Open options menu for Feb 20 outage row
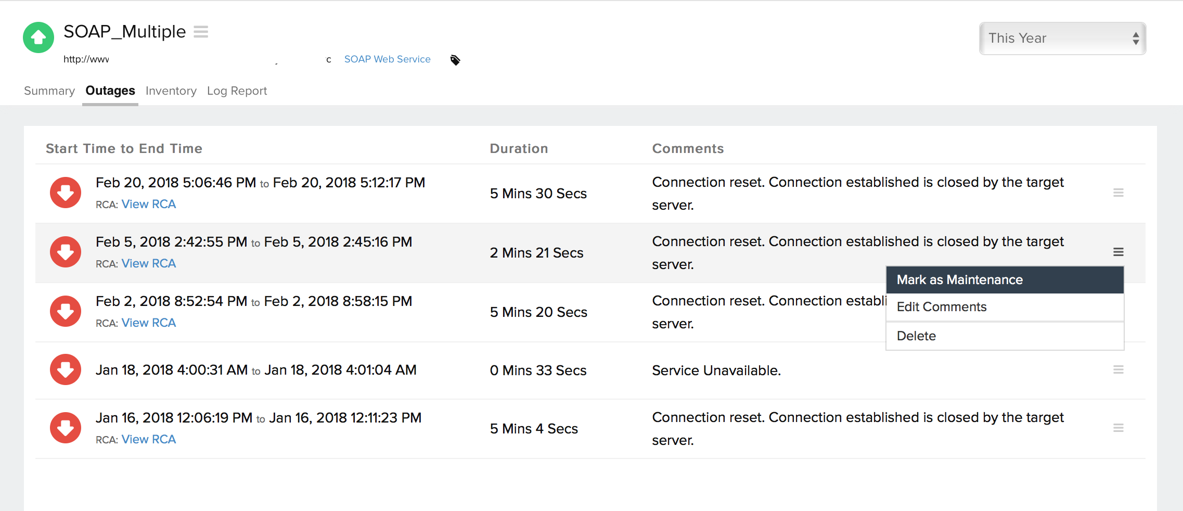The height and width of the screenshot is (511, 1183). pos(1118,193)
